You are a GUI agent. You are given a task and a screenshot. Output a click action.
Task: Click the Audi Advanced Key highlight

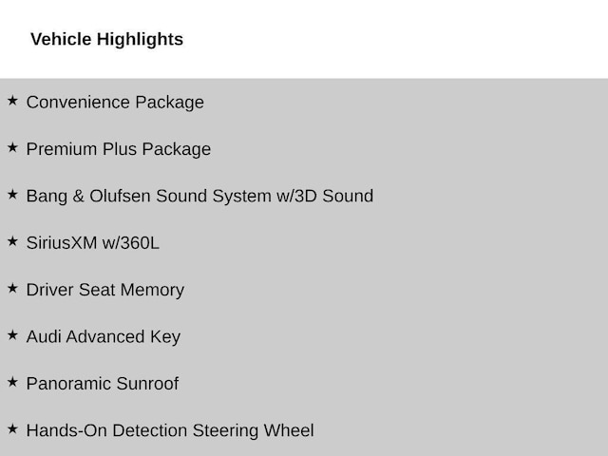104,337
